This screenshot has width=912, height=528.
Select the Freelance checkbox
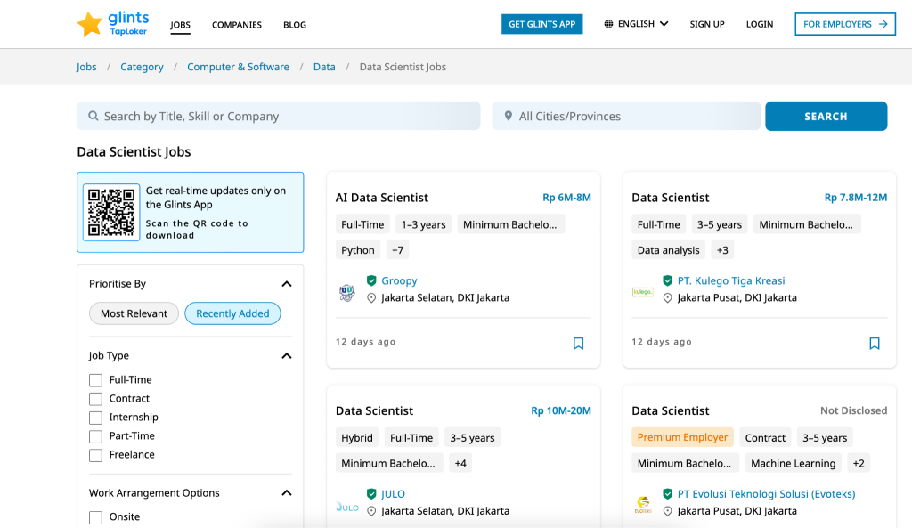point(95,455)
